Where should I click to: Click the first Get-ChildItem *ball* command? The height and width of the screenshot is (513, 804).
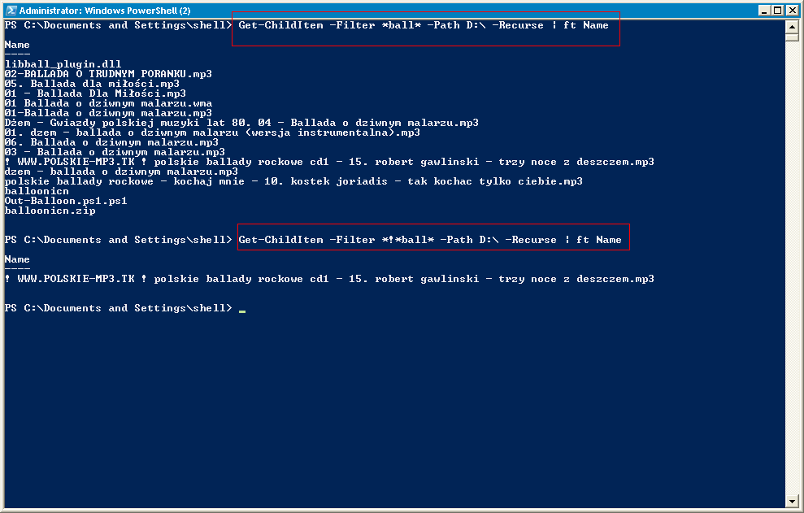tap(424, 25)
